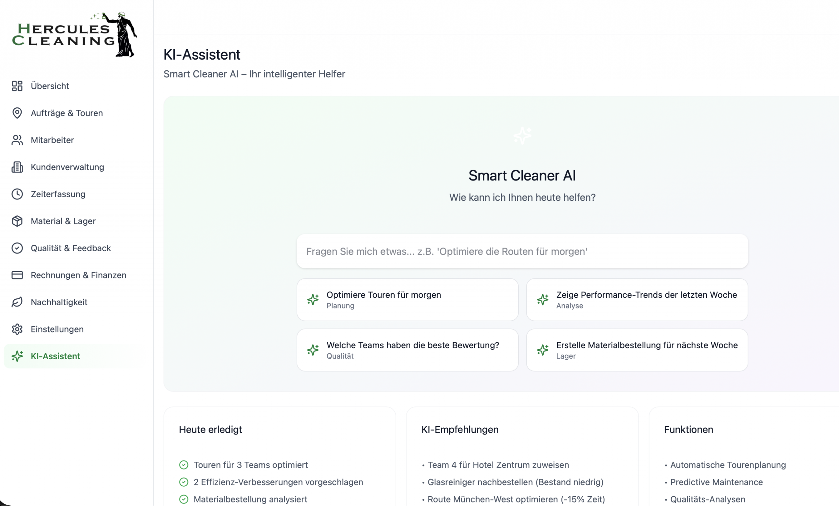The height and width of the screenshot is (506, 839).
Task: Click the Hercules Cleaning logo
Action: click(74, 34)
